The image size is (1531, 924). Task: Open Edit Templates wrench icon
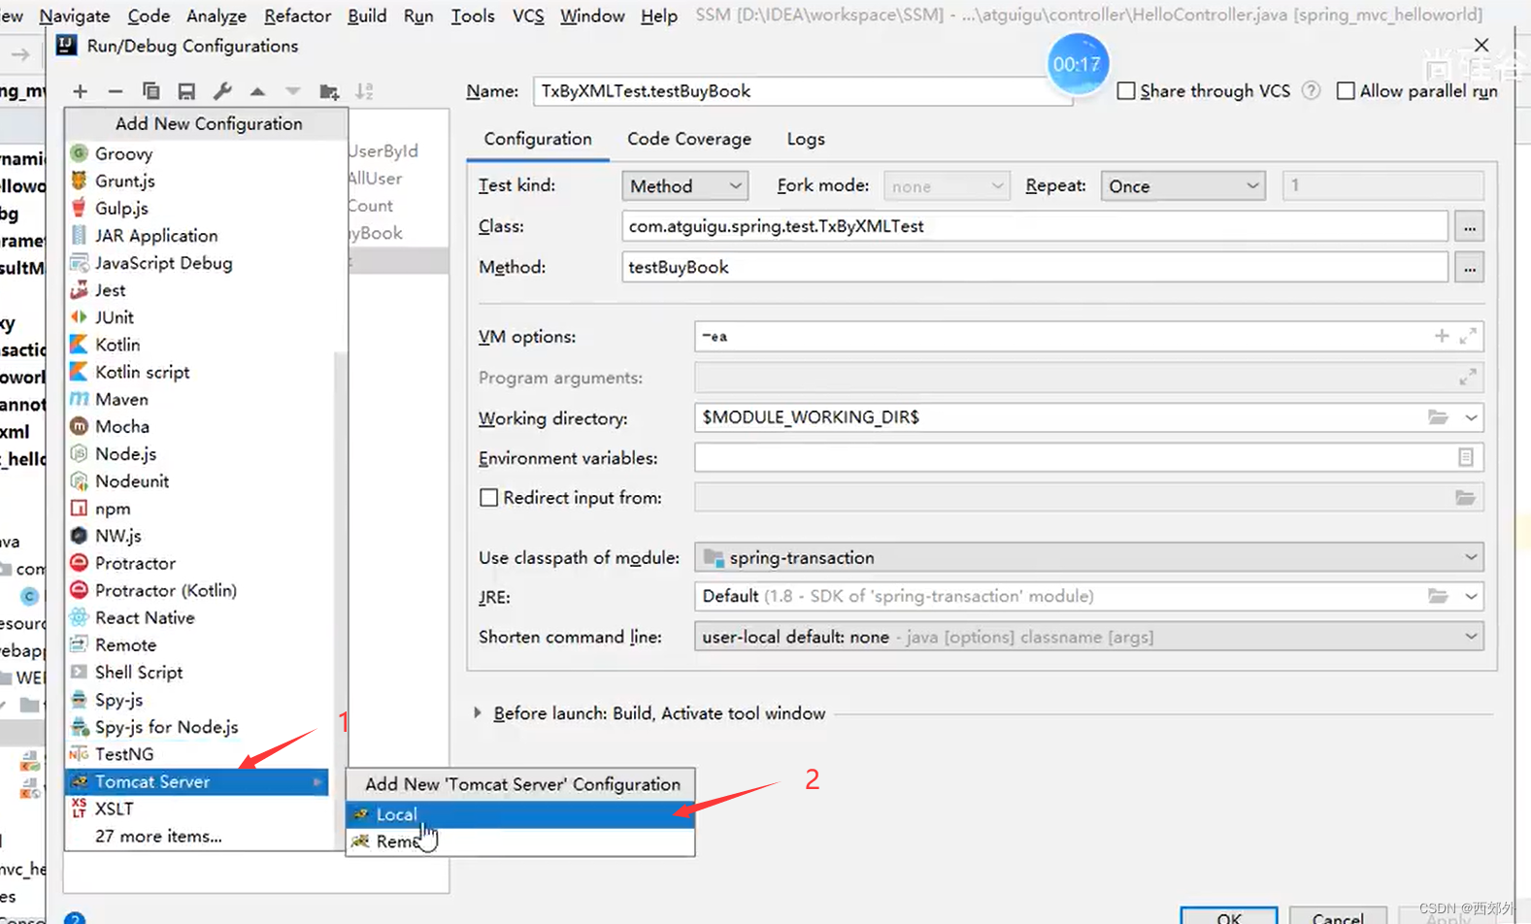[222, 91]
